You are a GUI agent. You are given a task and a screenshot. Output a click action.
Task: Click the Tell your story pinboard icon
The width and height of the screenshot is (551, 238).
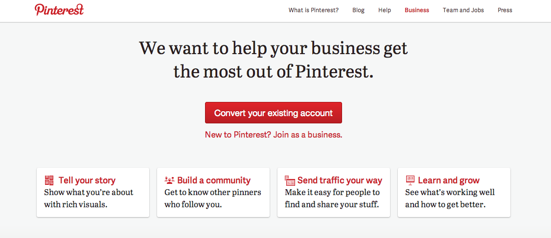click(x=49, y=180)
